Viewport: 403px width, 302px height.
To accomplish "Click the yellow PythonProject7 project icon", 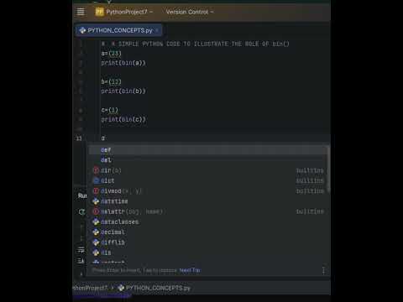I will 99,12.
